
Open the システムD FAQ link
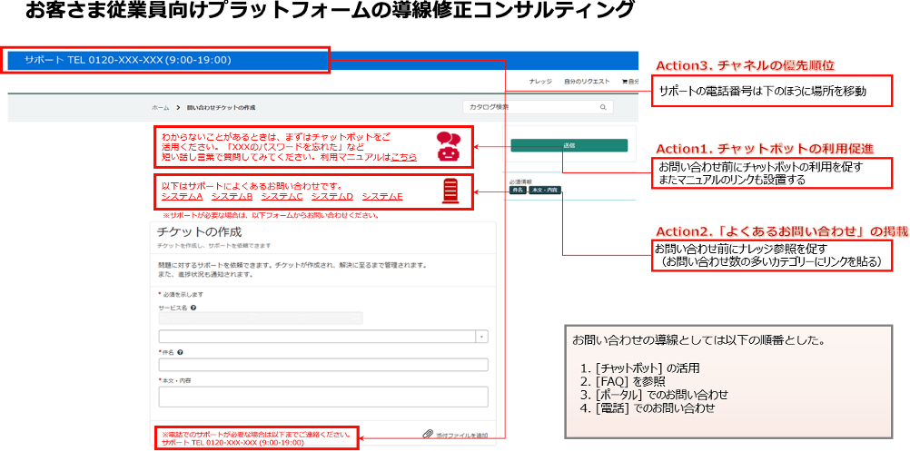[332, 197]
